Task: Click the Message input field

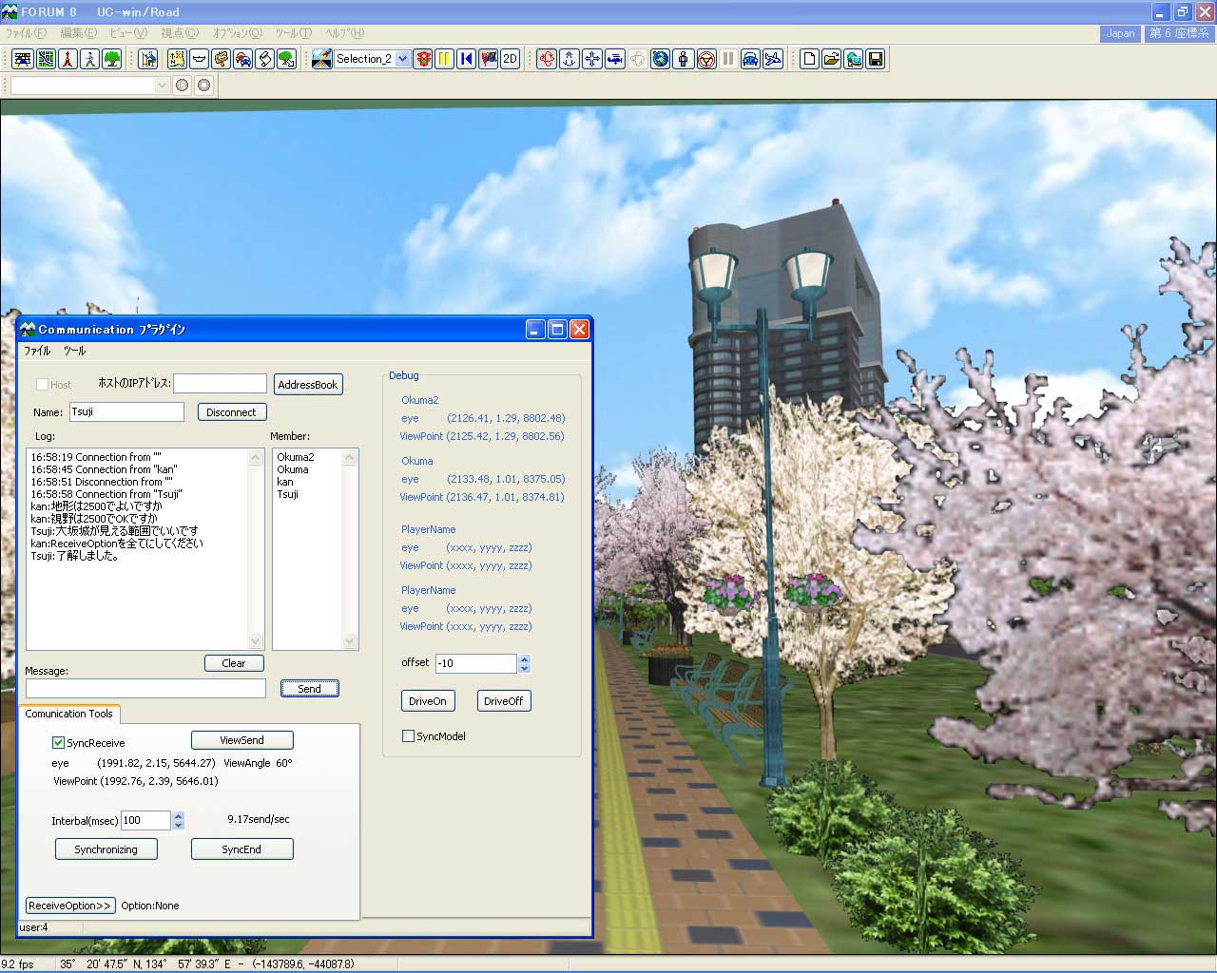Action: point(145,689)
